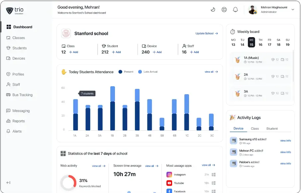This screenshot has height=193, width=301.
Task: Switch to the Student tab in Activity Logs
Action: pyautogui.click(x=272, y=129)
